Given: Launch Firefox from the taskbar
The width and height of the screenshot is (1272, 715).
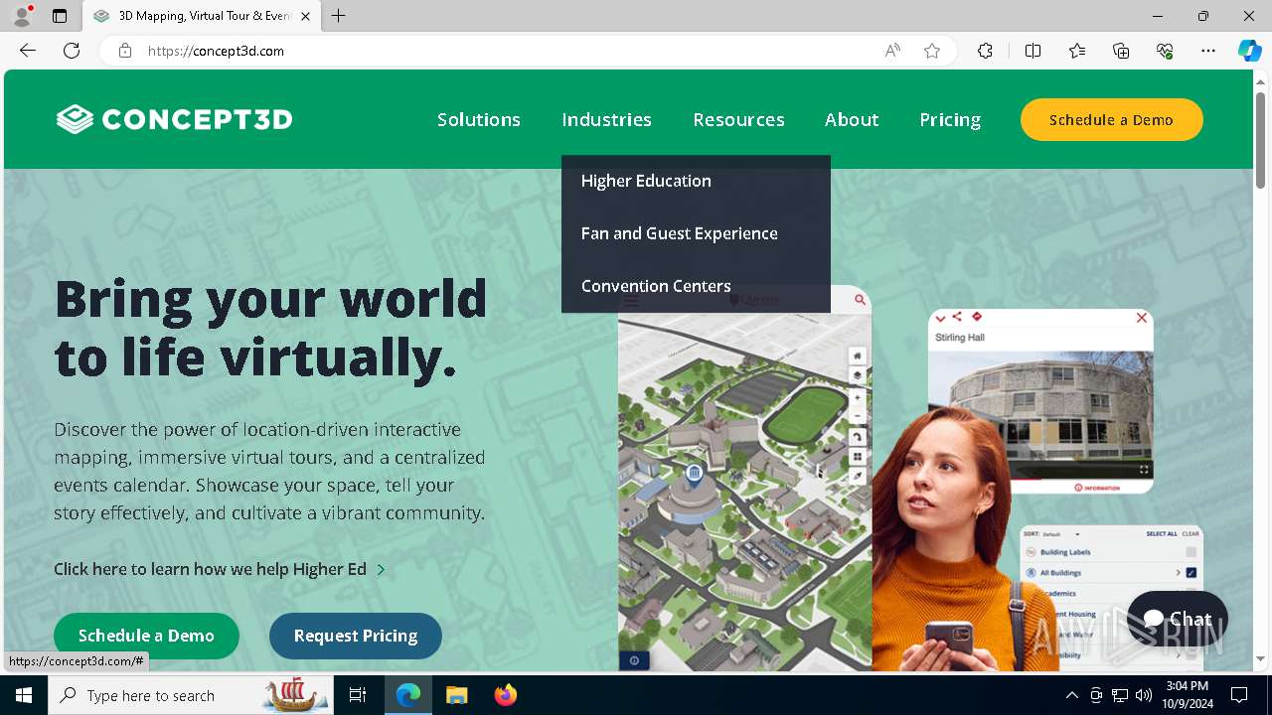Looking at the screenshot, I should point(505,695).
